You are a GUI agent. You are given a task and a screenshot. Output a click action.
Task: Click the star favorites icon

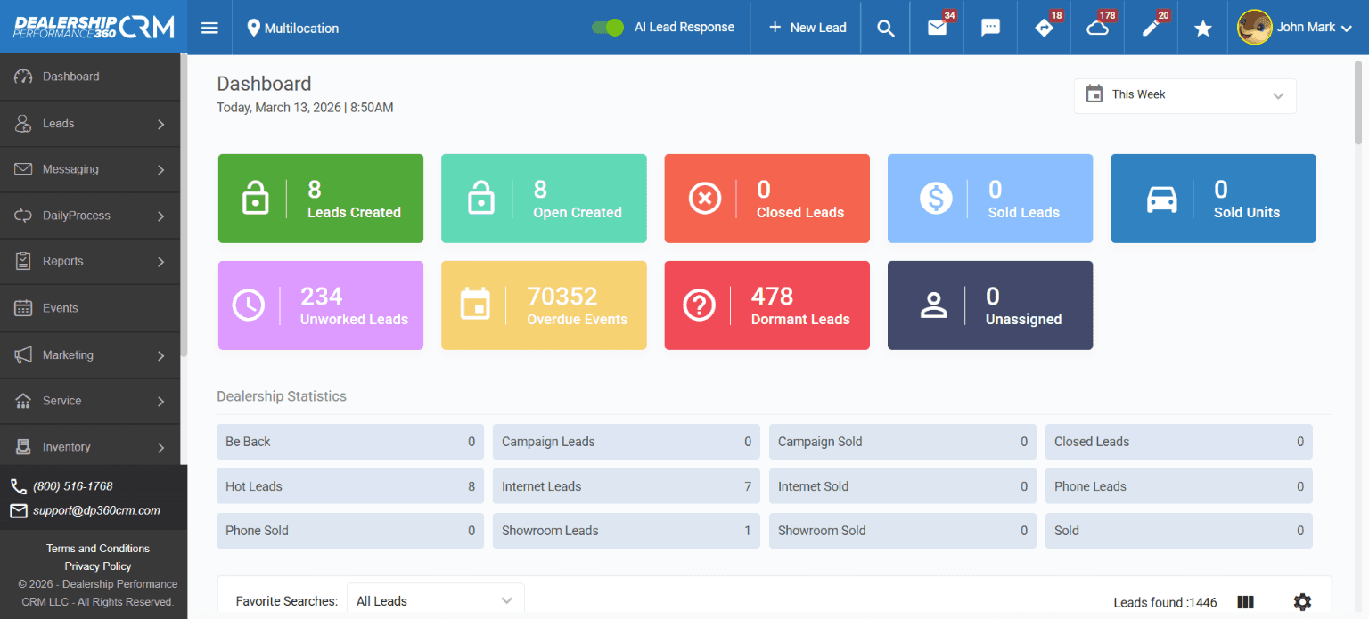point(1203,29)
